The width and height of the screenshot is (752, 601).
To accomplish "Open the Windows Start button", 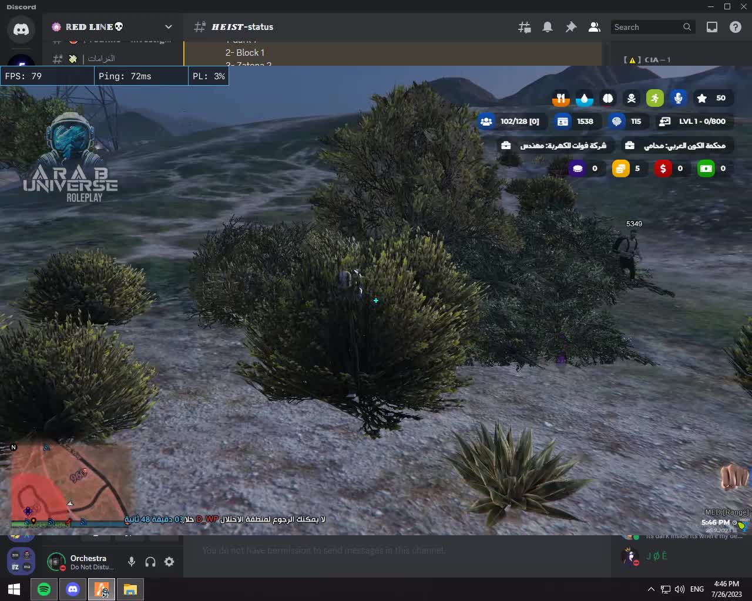I will tap(14, 589).
